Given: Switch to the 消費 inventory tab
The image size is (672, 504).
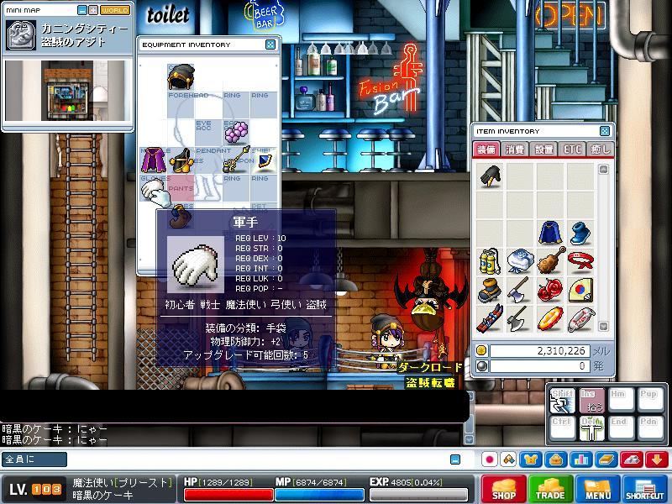Looking at the screenshot, I should pos(514,150).
